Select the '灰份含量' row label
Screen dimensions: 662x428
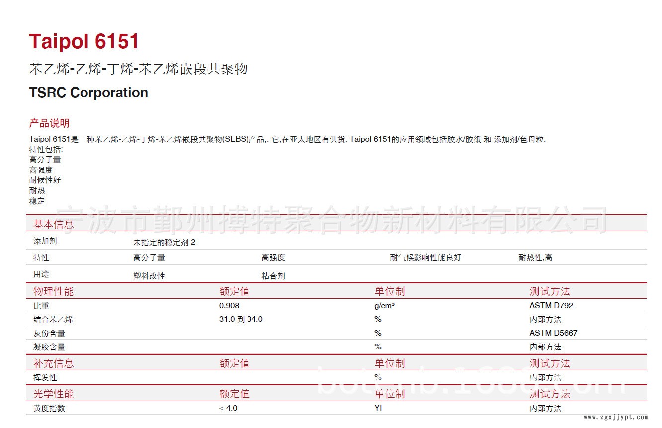(x=49, y=333)
